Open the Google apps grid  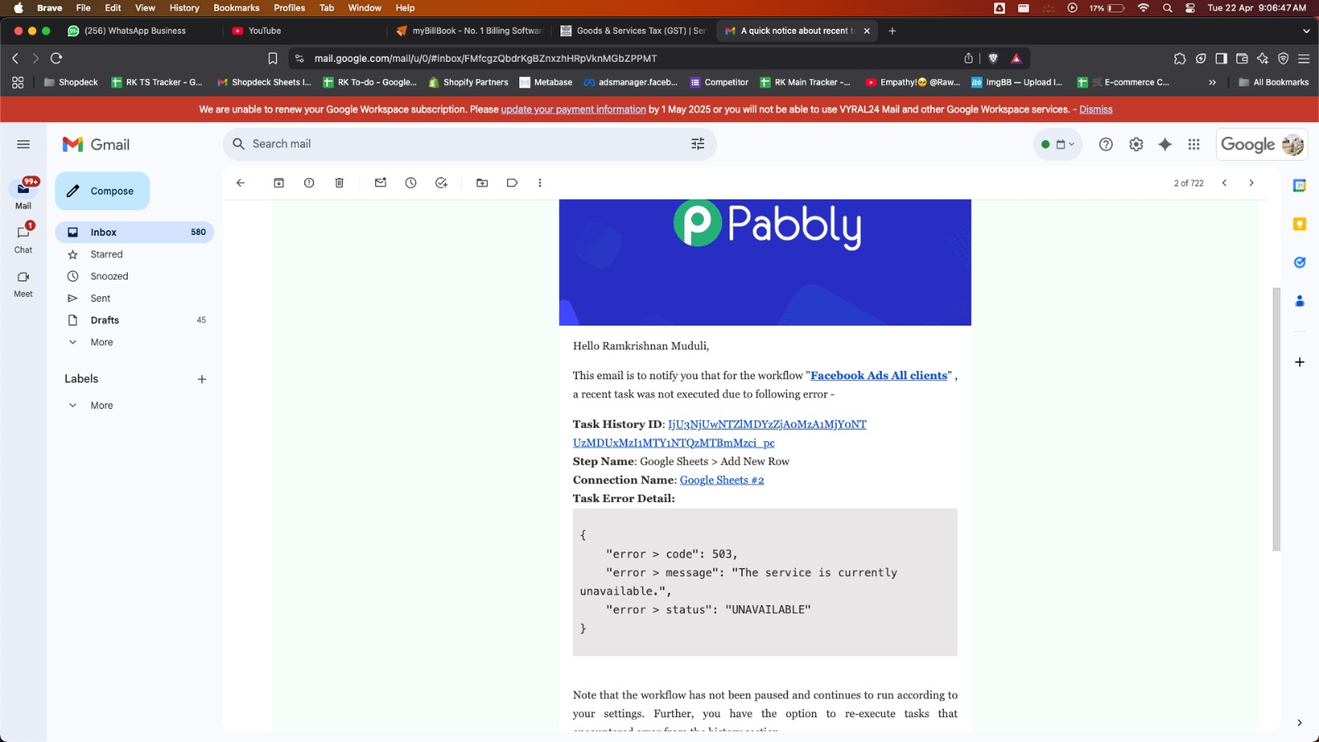(1194, 144)
